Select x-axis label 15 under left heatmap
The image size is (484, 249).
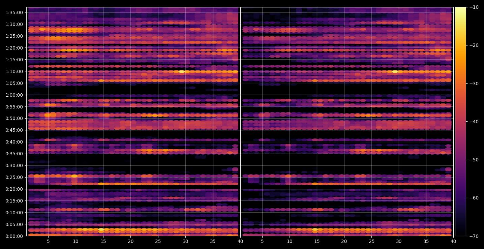coord(103,242)
